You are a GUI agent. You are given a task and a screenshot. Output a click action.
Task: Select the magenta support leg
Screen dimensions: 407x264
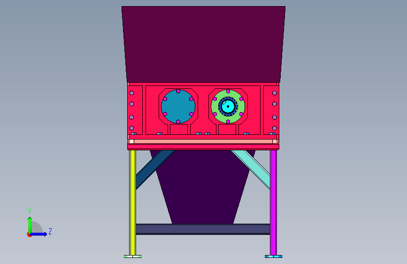273,202
